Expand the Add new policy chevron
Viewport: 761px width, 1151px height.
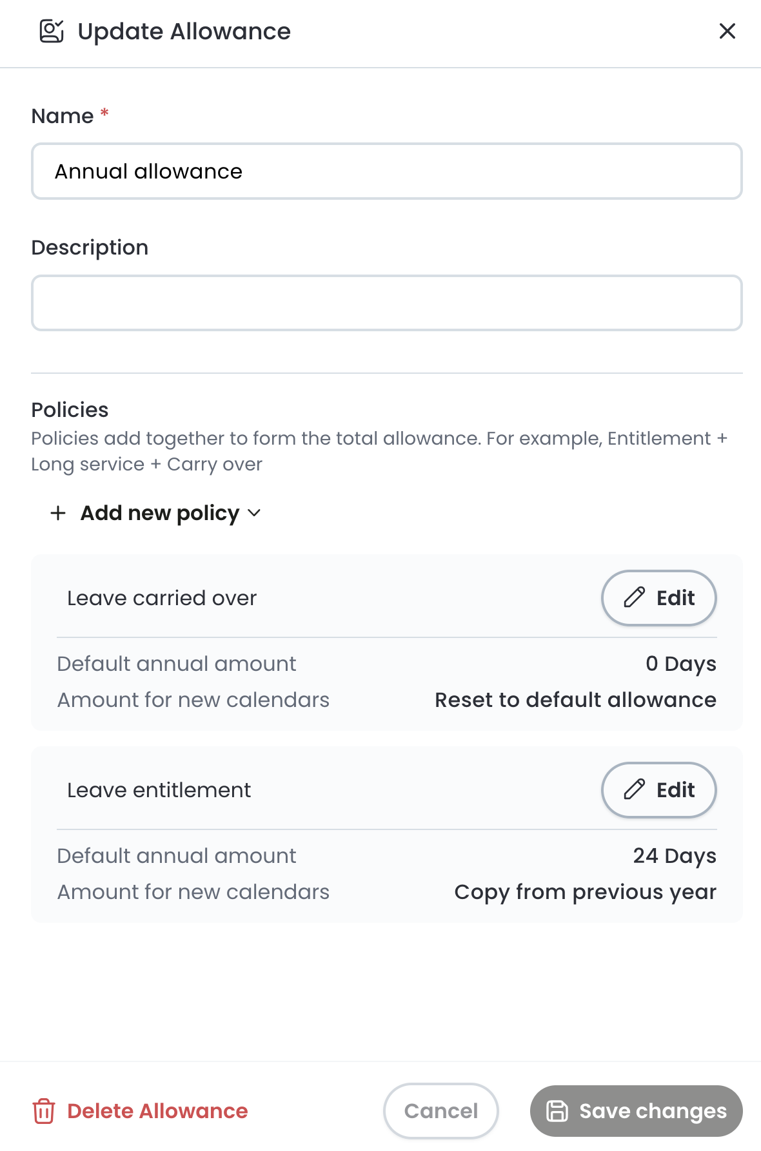254,513
